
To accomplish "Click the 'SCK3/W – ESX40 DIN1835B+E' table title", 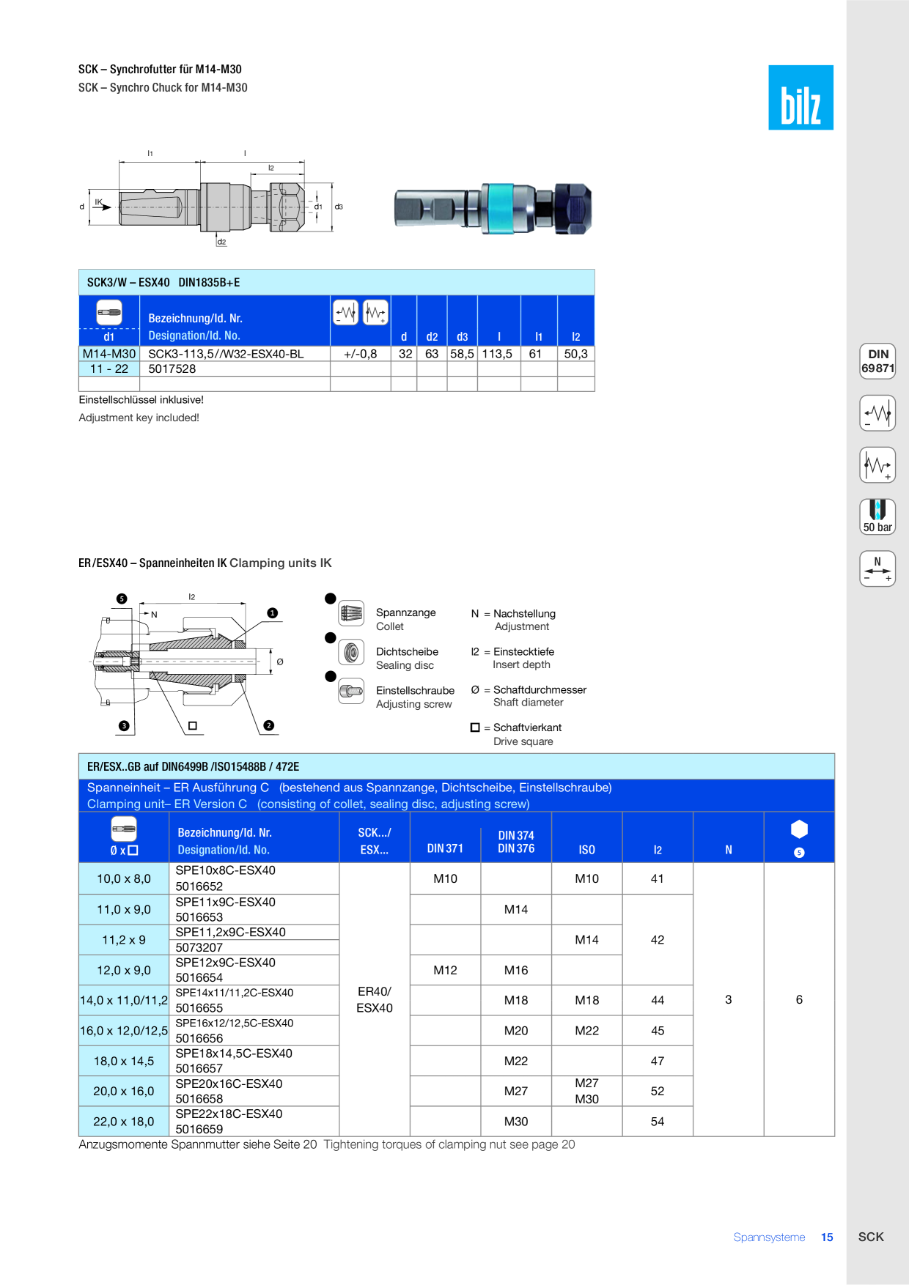I will [163, 283].
